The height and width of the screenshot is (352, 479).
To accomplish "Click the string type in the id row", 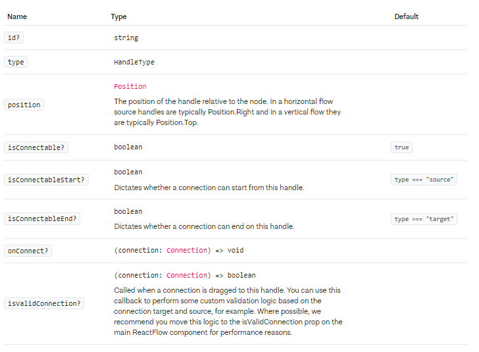I will point(126,38).
